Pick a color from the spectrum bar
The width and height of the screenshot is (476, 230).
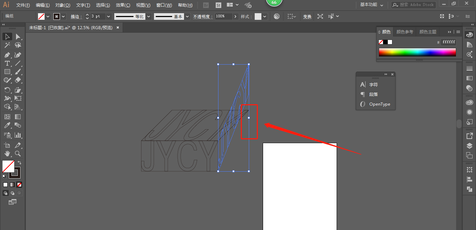tap(417, 52)
